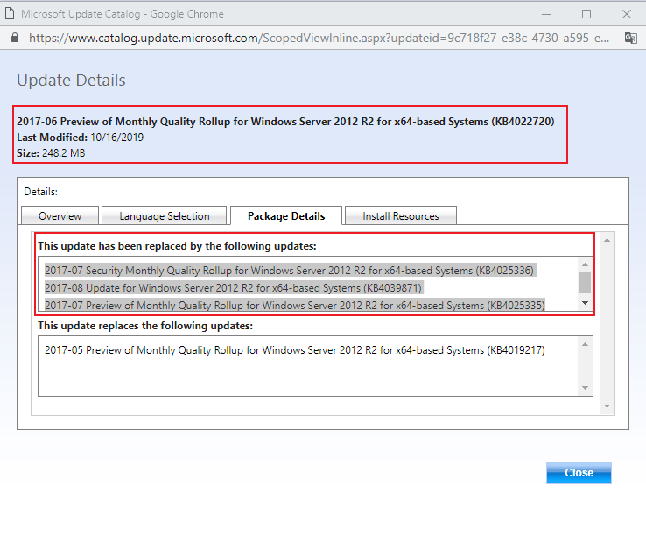Maximize the Chrome window

click(x=586, y=14)
